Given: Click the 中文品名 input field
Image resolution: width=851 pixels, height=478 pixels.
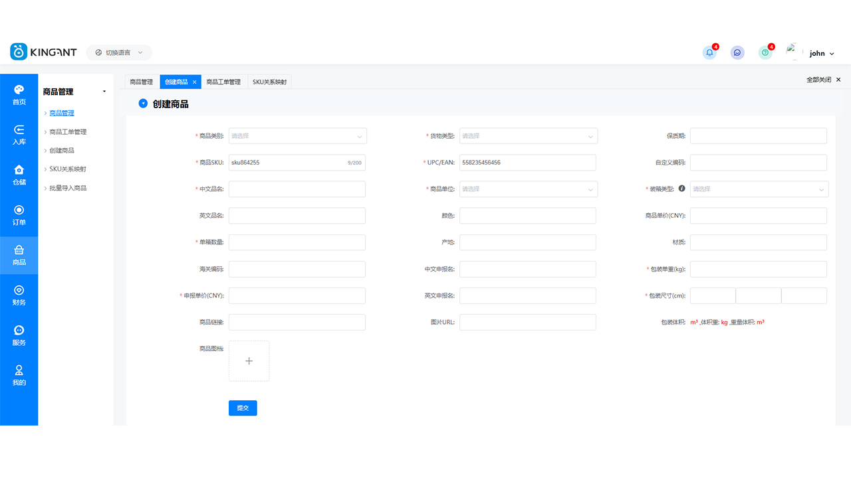Looking at the screenshot, I should pyautogui.click(x=297, y=189).
